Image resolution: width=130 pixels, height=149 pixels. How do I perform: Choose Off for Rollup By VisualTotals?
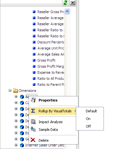pyautogui.click(x=88, y=126)
